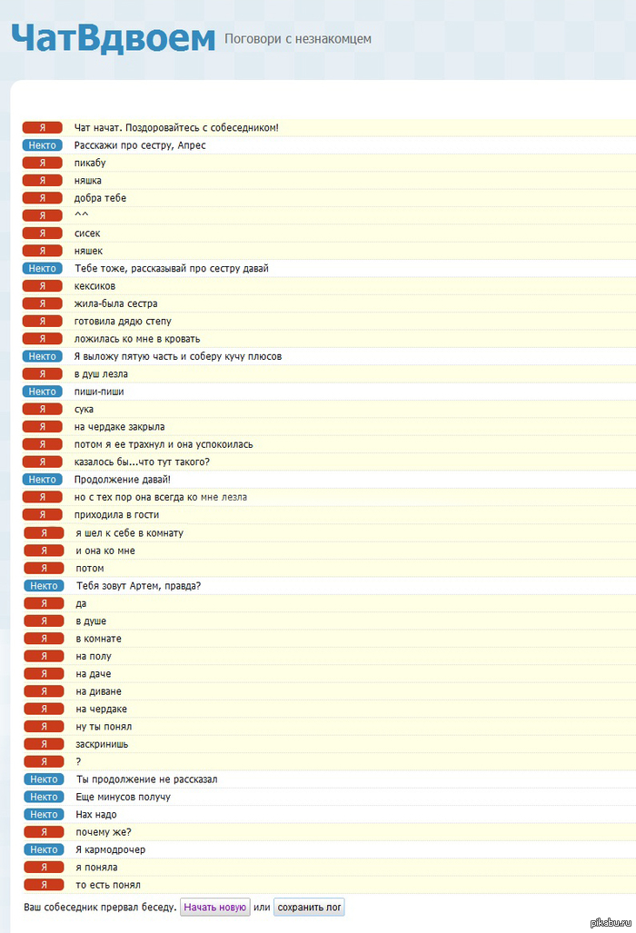Click Некто badge beside "Продолжение давай!"
This screenshot has width=636, height=933.
pyautogui.click(x=43, y=480)
